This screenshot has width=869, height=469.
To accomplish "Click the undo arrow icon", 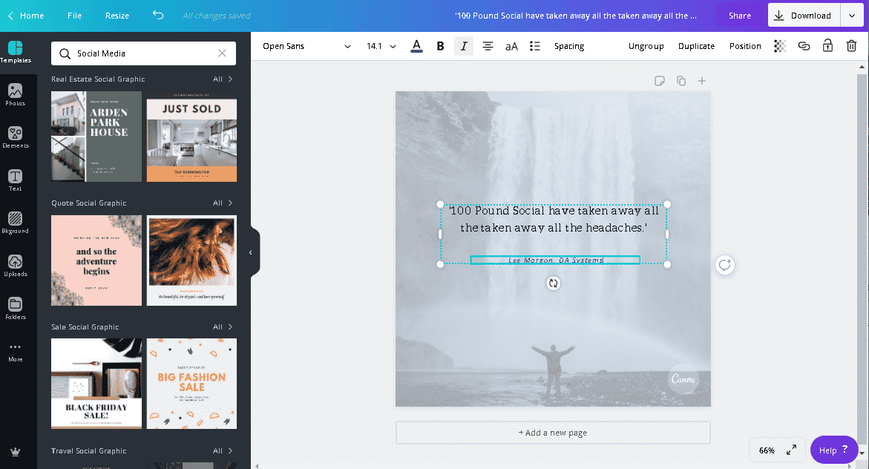I will click(158, 16).
